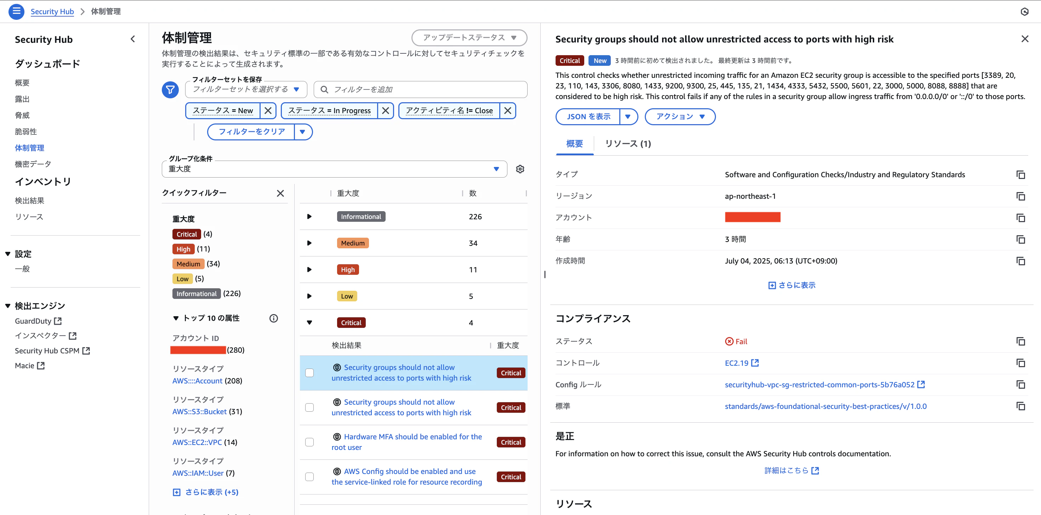This screenshot has height=515, width=1041.
Task: Open Macie external link
Action: (29, 366)
